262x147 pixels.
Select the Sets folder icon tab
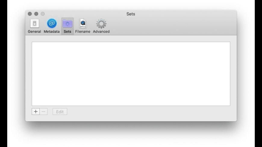[67, 26]
